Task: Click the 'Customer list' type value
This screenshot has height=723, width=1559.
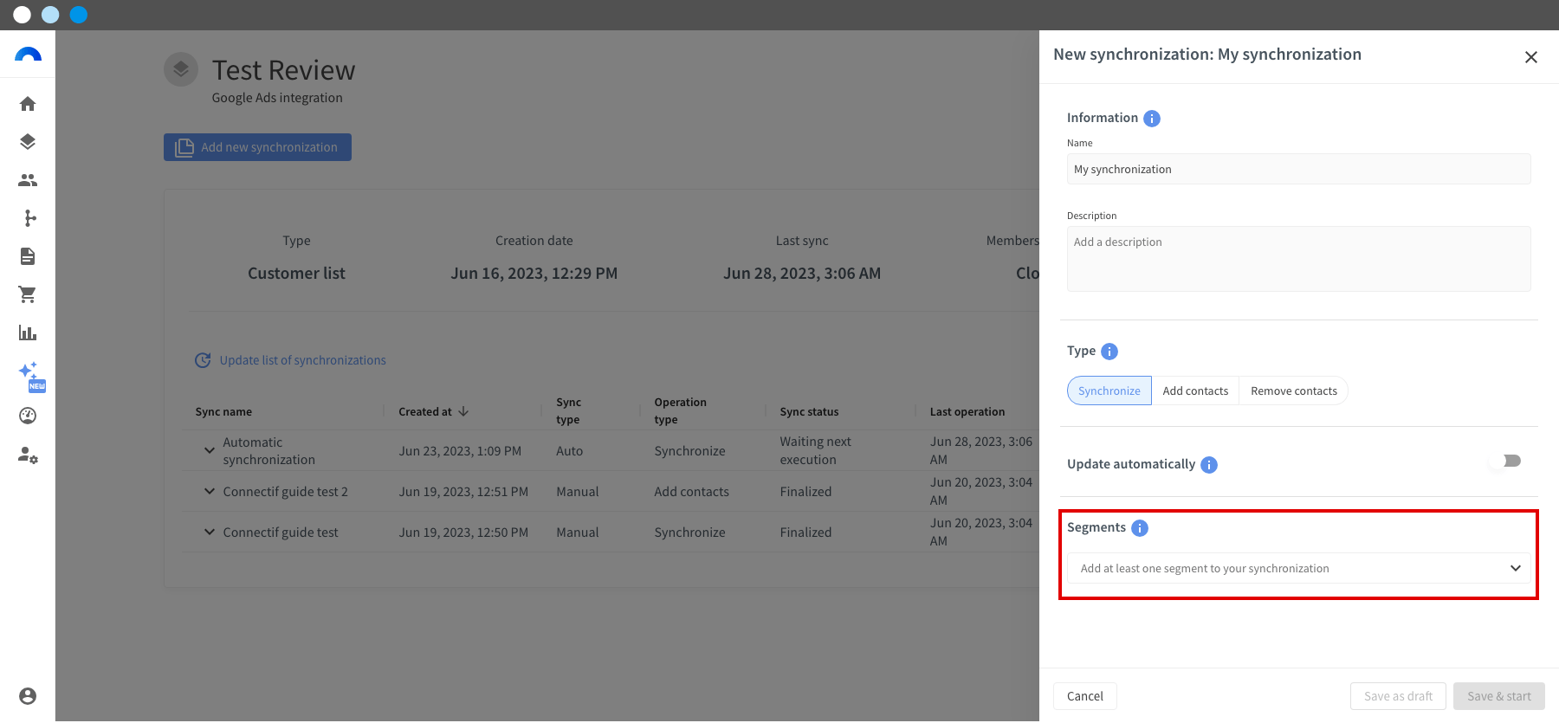Action: (296, 274)
